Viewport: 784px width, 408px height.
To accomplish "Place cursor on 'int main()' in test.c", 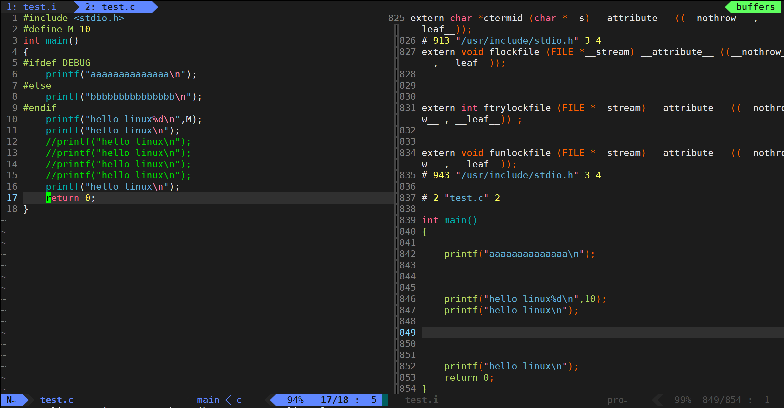I will tap(51, 41).
